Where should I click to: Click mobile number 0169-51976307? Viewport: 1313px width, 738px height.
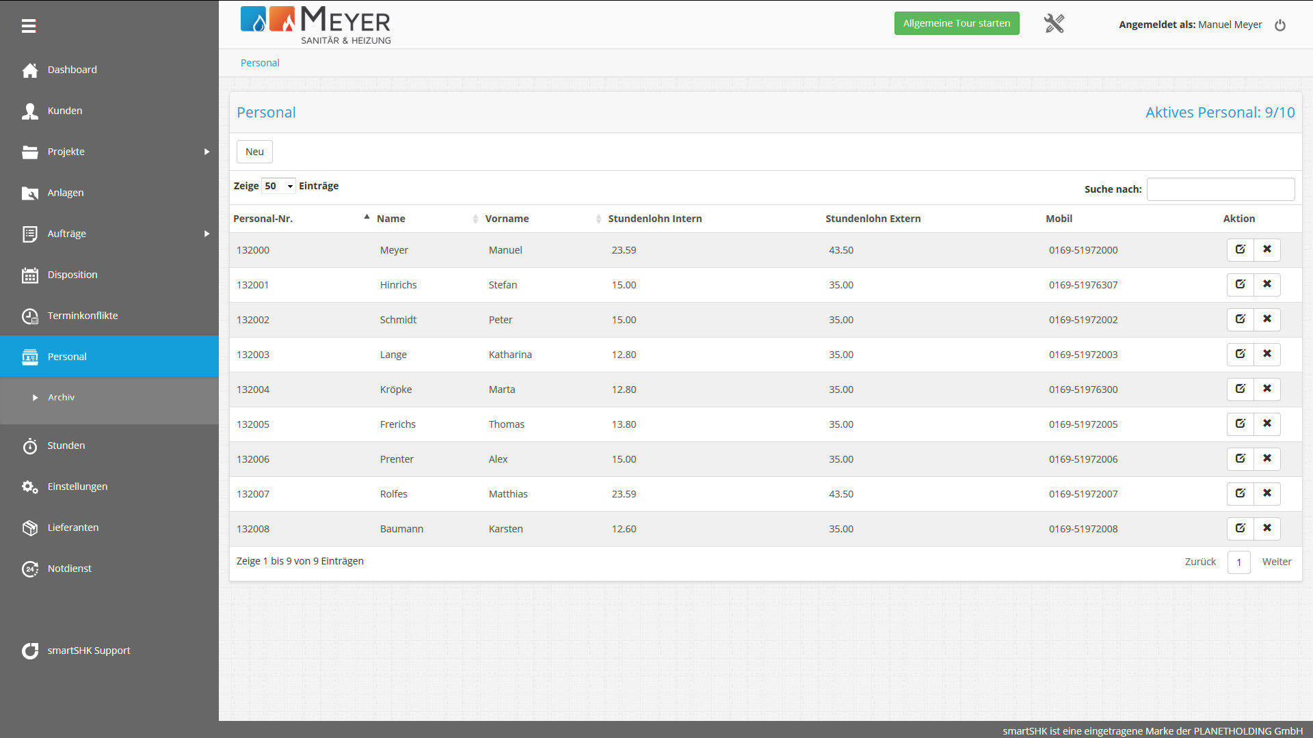tap(1083, 285)
